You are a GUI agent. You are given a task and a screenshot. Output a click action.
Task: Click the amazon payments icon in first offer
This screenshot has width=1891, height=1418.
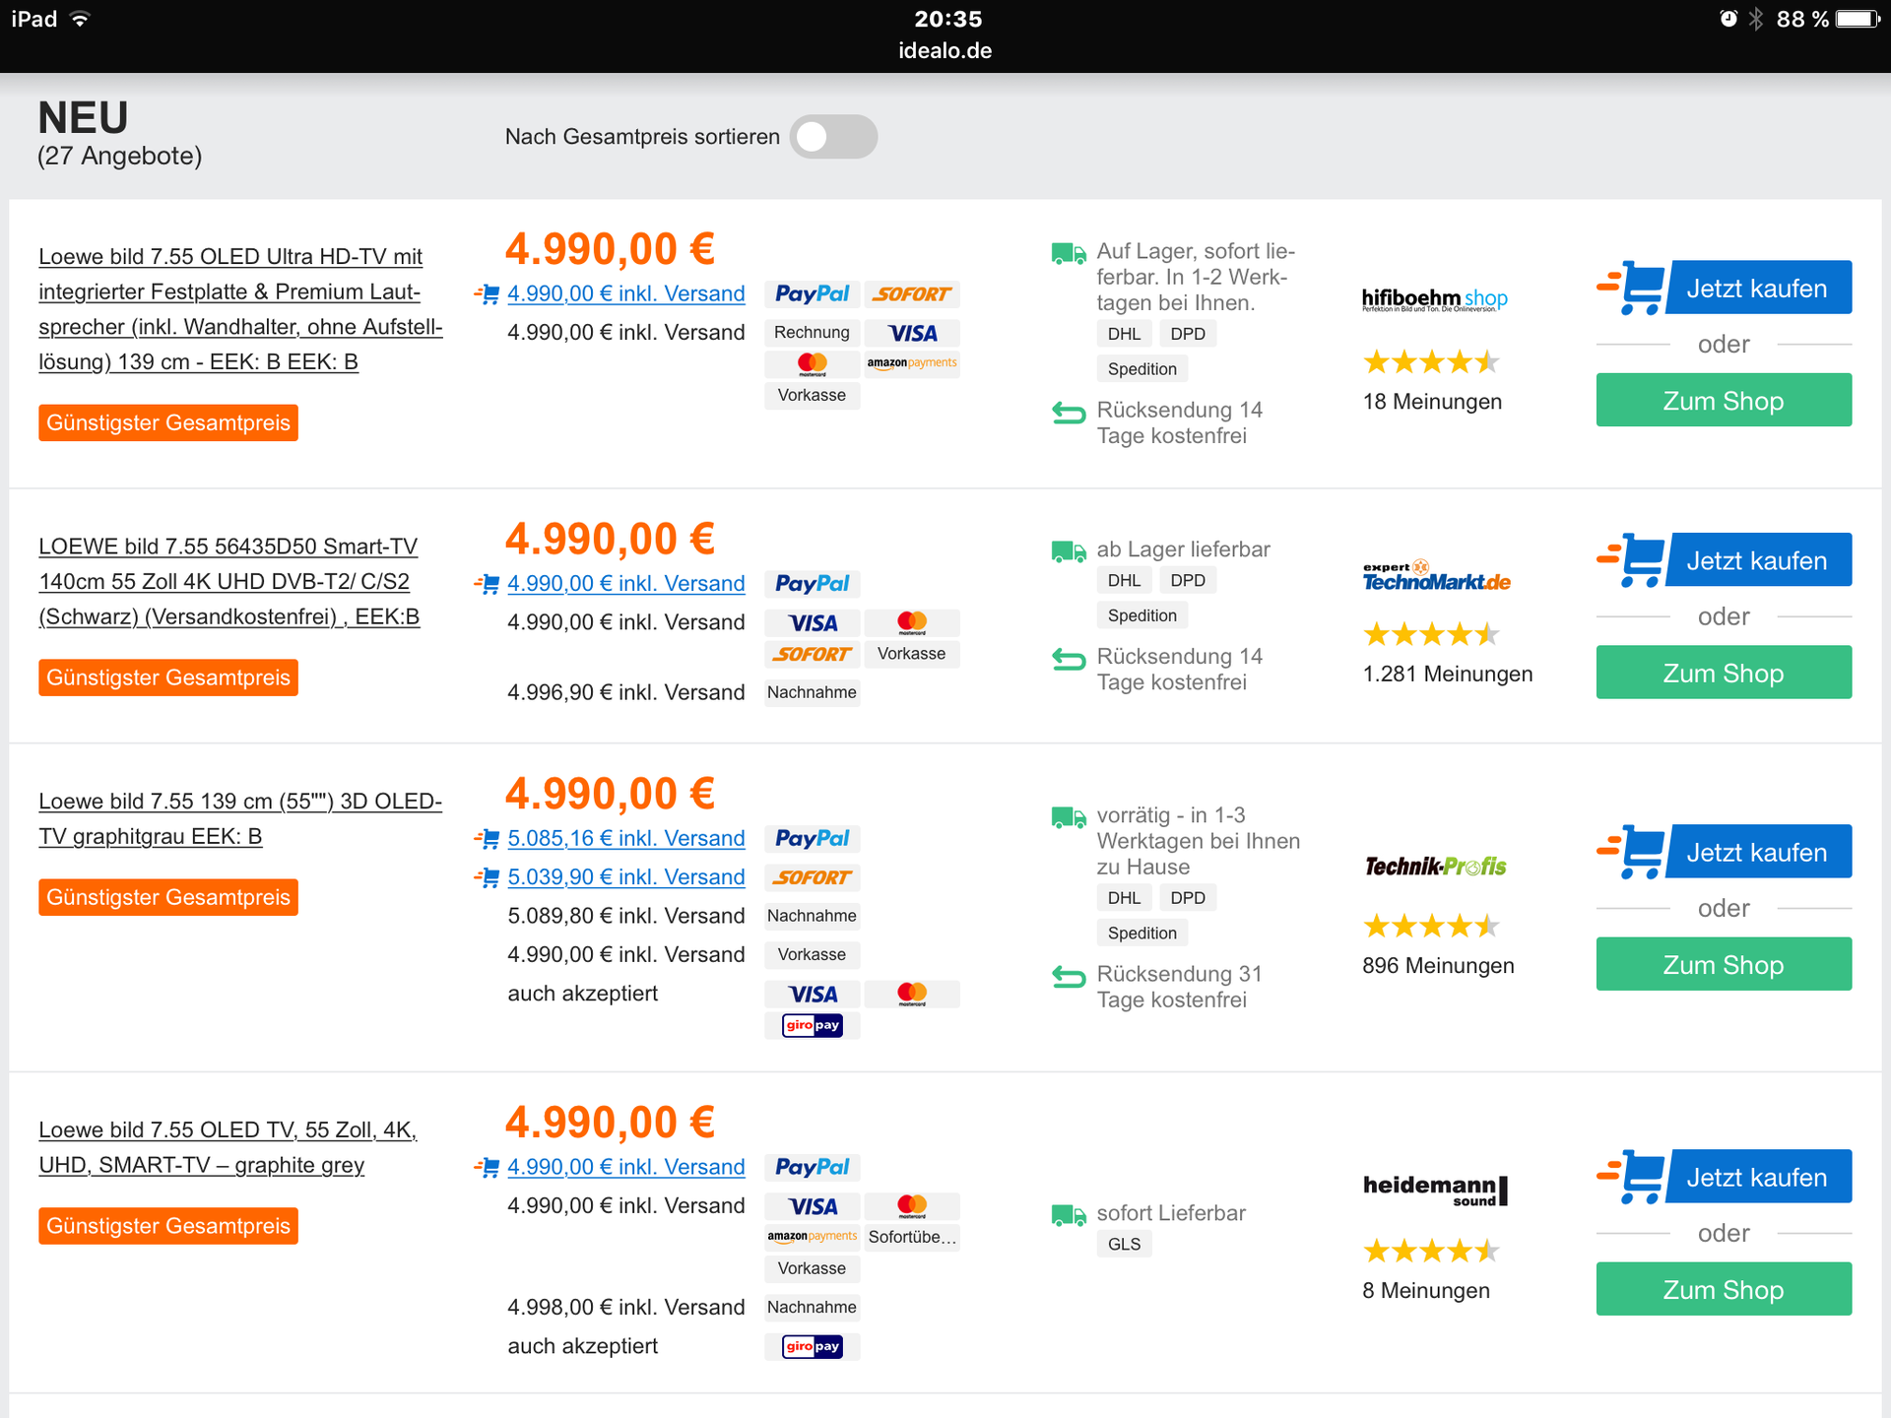[911, 363]
